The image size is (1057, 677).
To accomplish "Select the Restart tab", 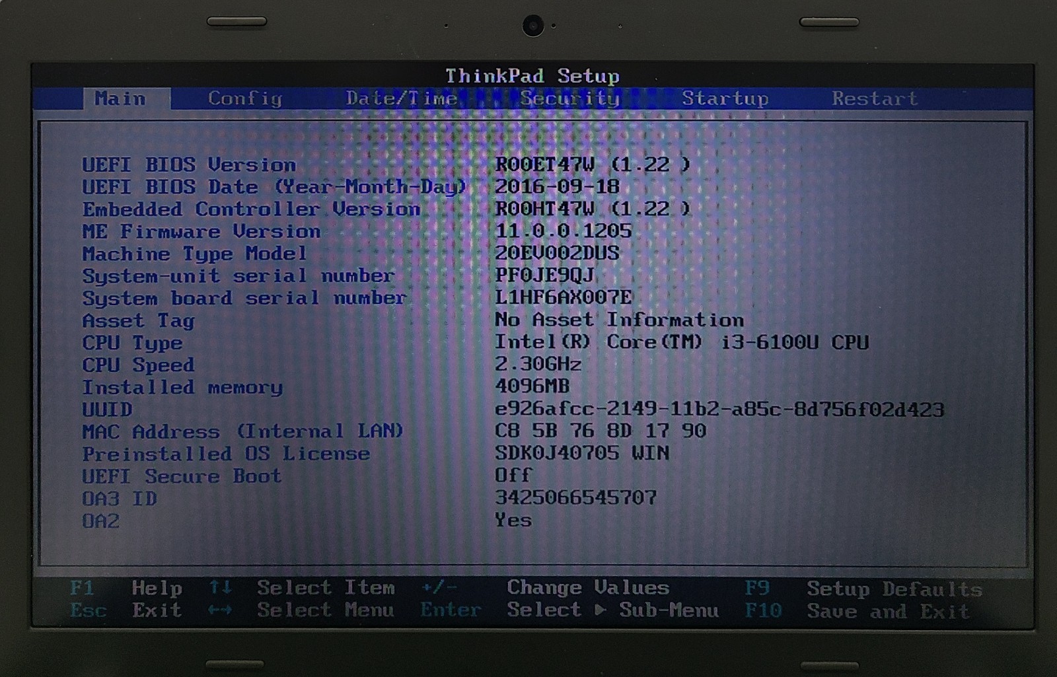I will pos(875,98).
